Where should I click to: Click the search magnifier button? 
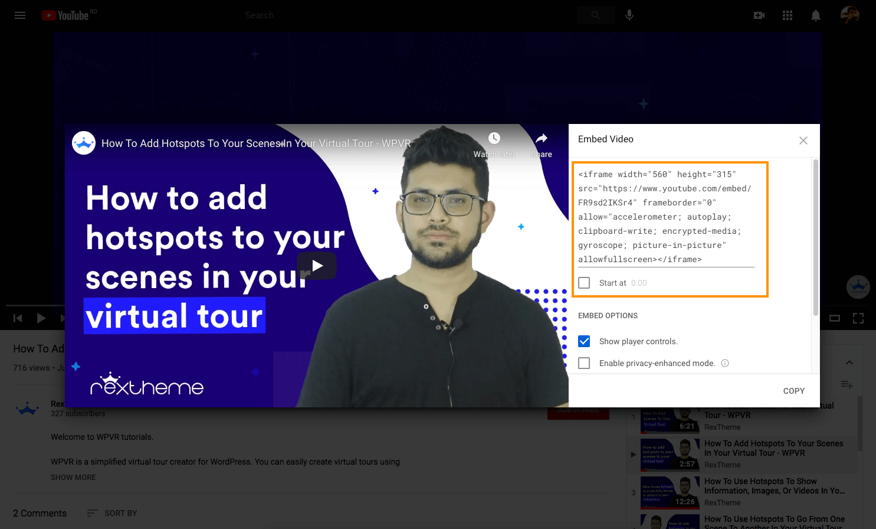coord(596,15)
